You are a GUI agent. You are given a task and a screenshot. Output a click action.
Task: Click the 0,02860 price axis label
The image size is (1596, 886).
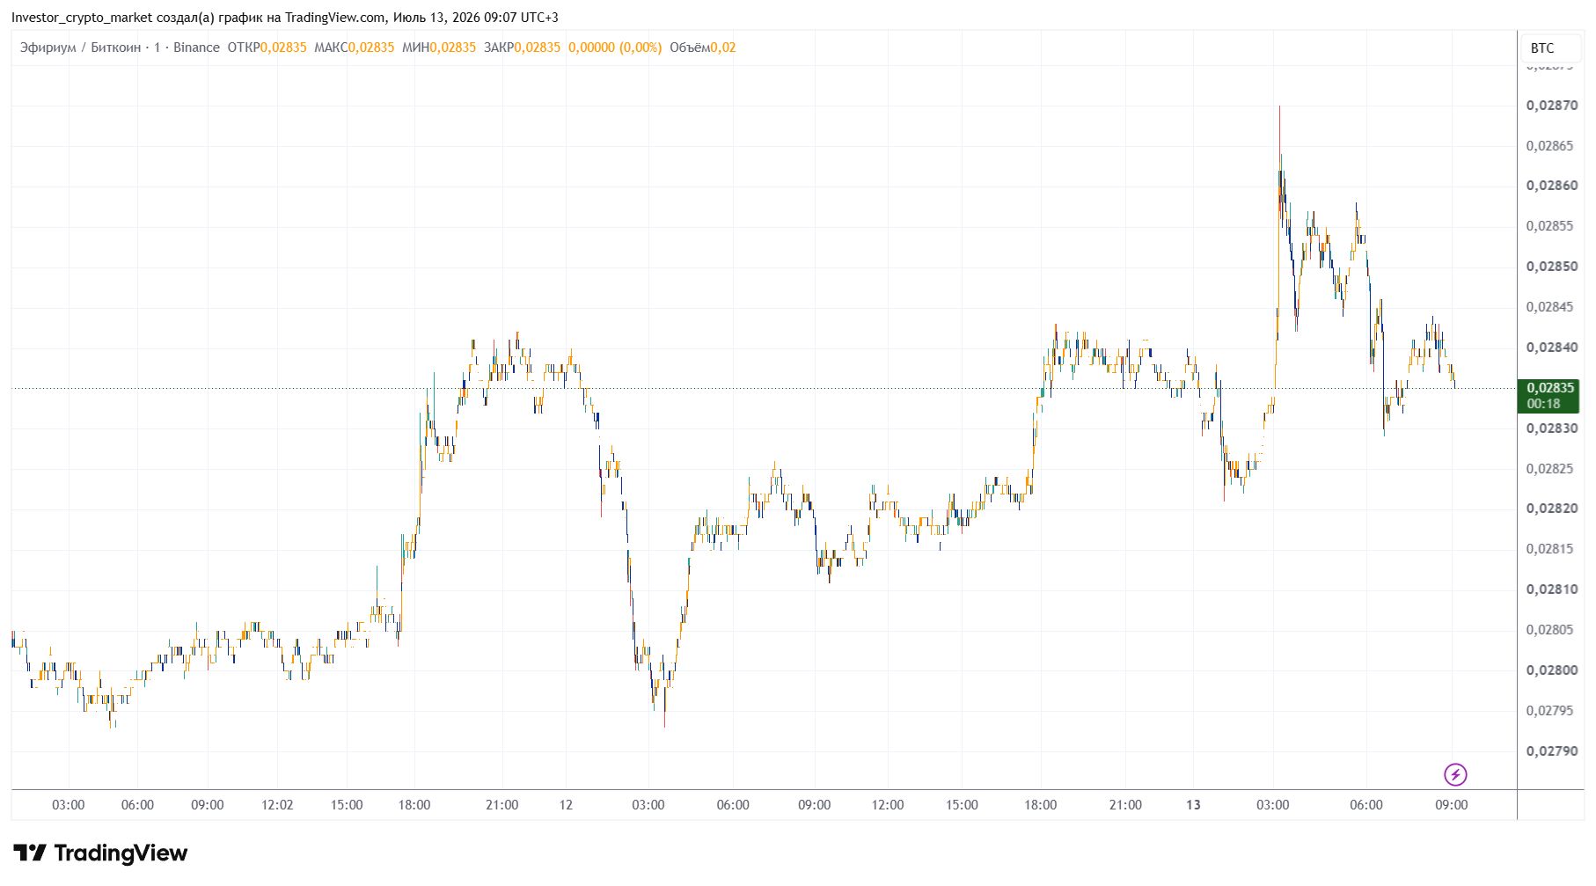click(1552, 186)
